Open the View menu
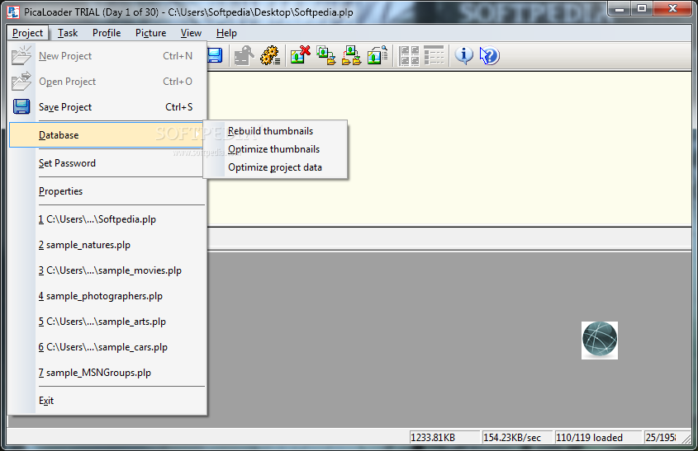 tap(191, 33)
